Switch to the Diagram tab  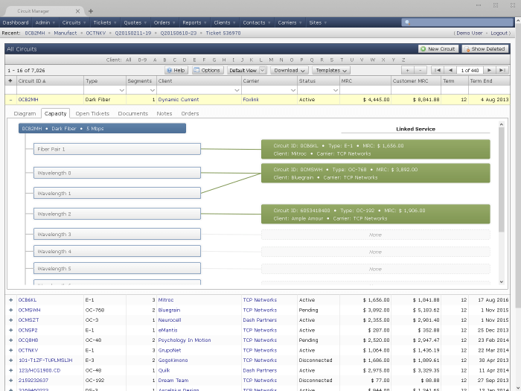(x=25, y=113)
